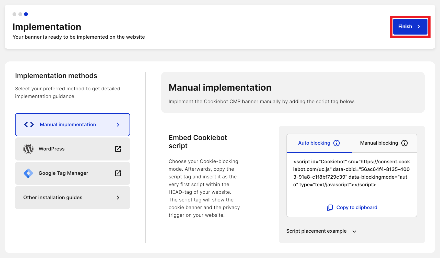The width and height of the screenshot is (440, 258).
Task: Click the code brackets icon for Manual implementation
Action: coord(29,125)
